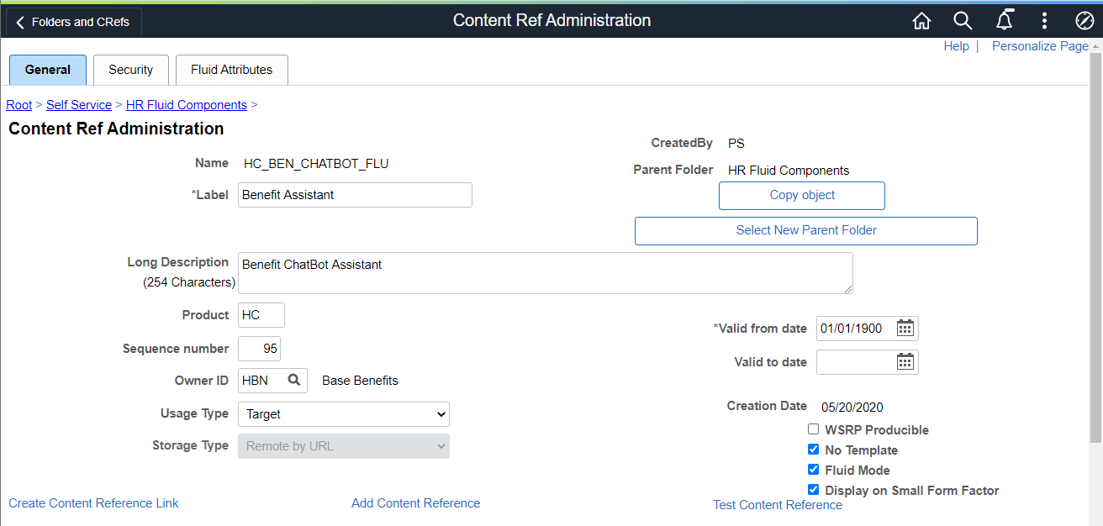Collapse Personalize Page using its arrow
Image resolution: width=1103 pixels, height=526 pixels.
(x=1097, y=48)
